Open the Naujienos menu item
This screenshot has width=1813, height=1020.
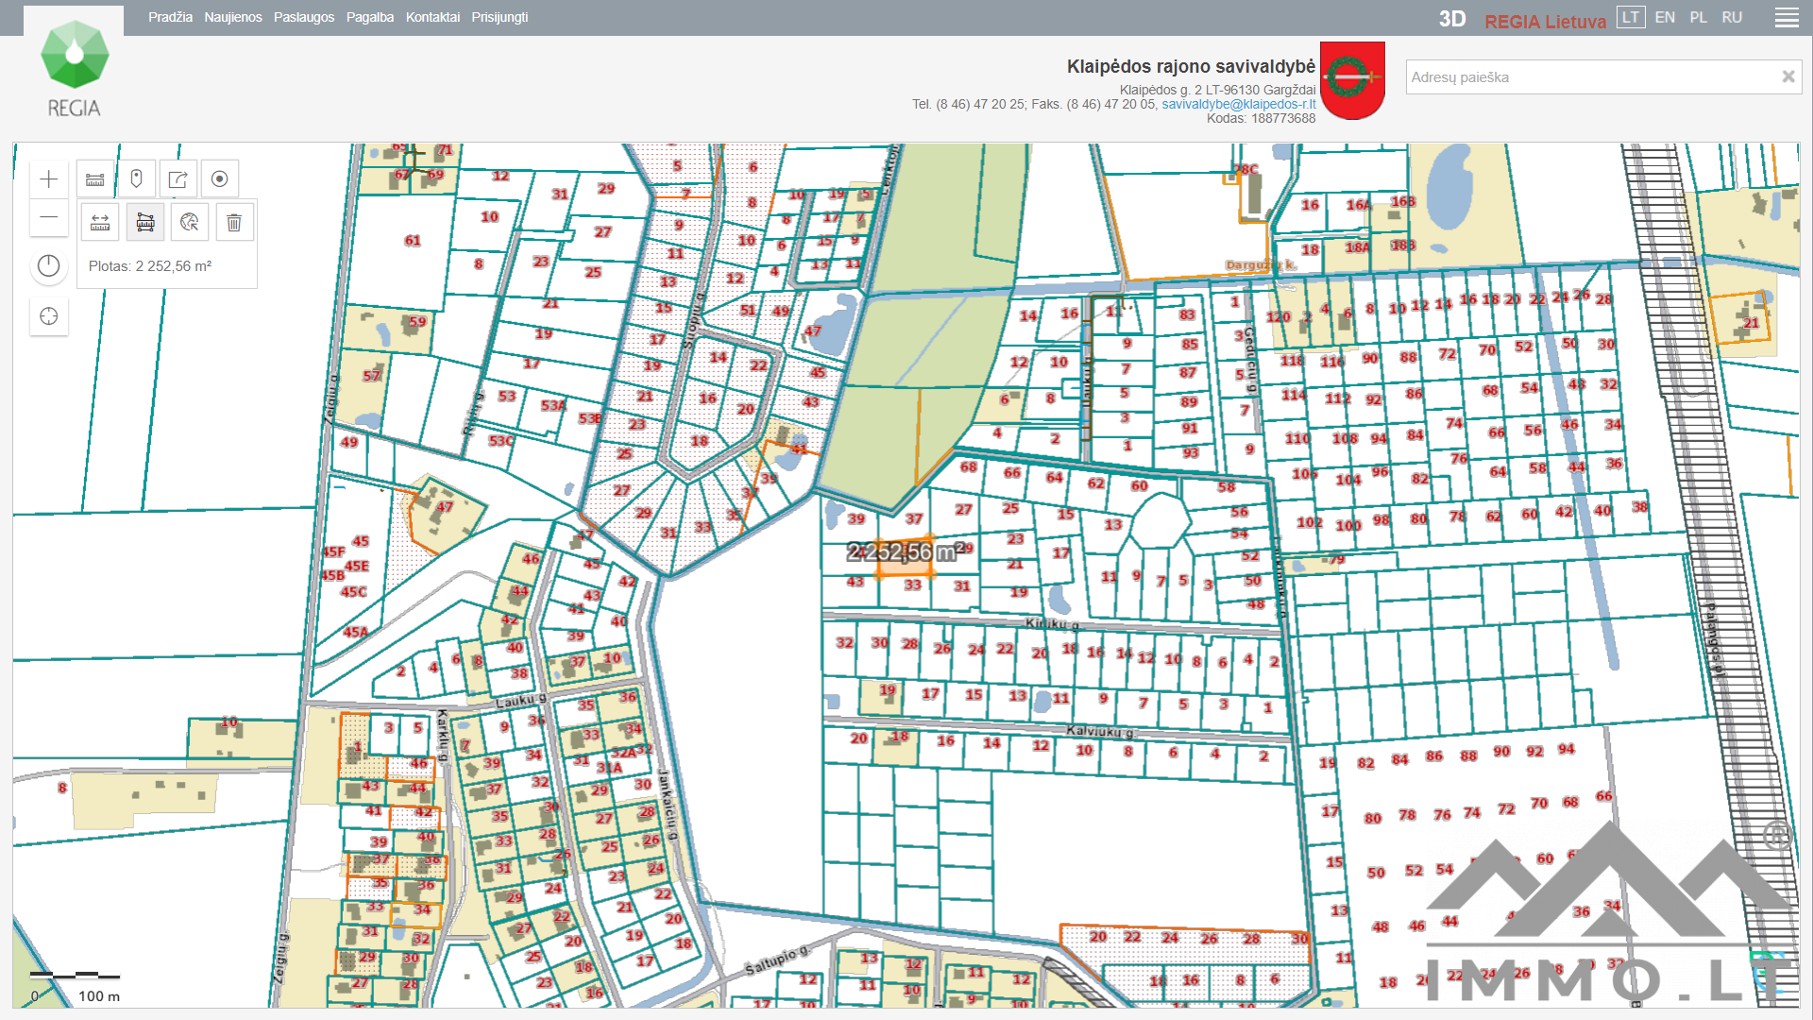pos(233,17)
